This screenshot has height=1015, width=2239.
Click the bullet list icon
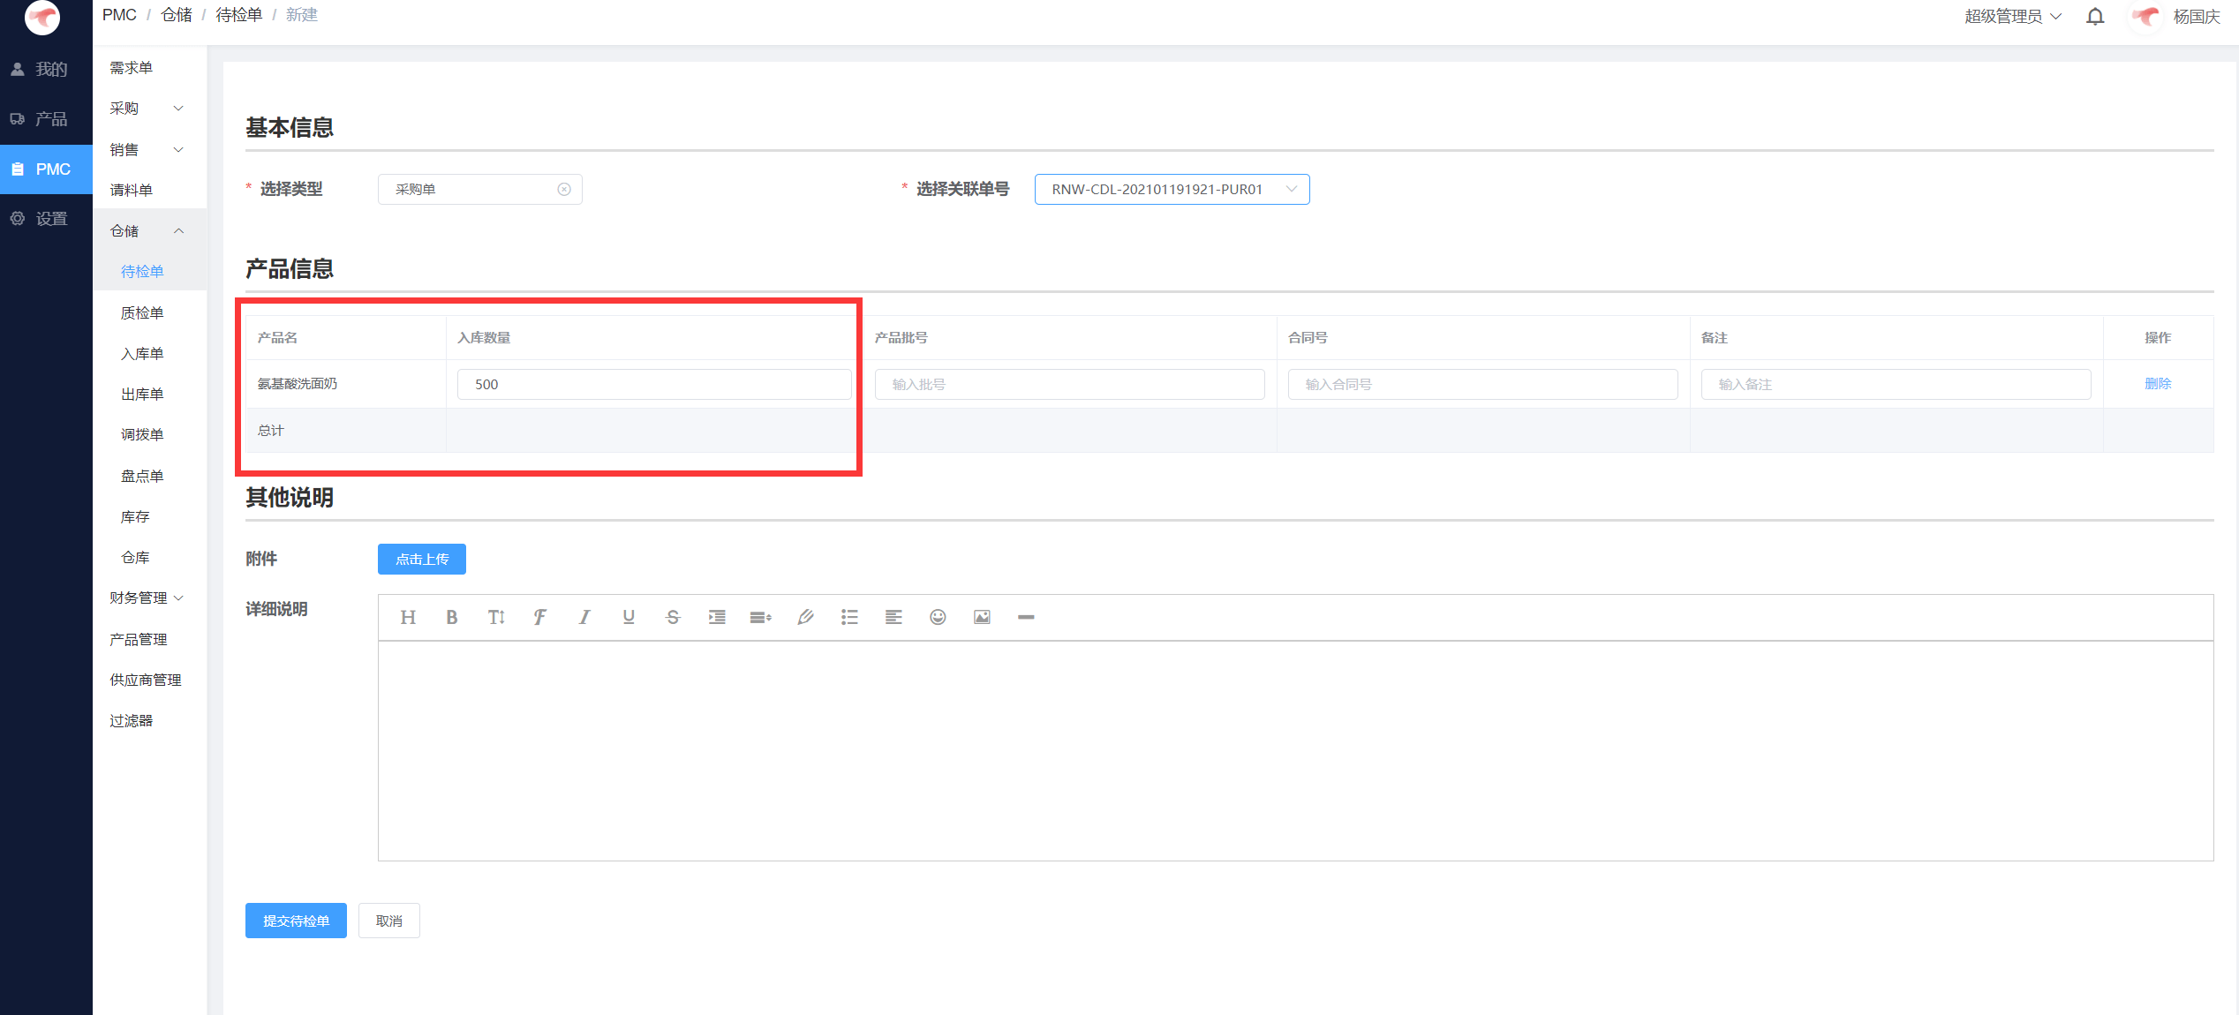coord(849,617)
